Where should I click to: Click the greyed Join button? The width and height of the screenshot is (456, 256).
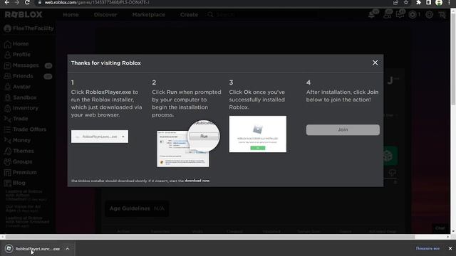343,129
